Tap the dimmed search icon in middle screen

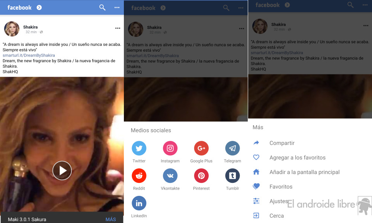click(226, 8)
